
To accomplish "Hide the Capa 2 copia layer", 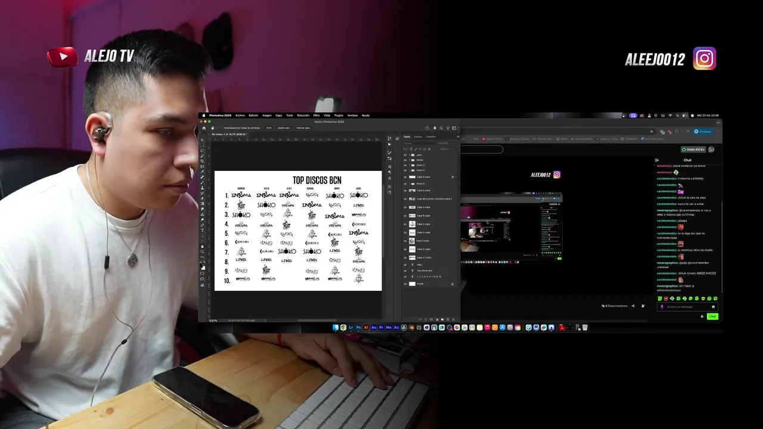I will [405, 232].
